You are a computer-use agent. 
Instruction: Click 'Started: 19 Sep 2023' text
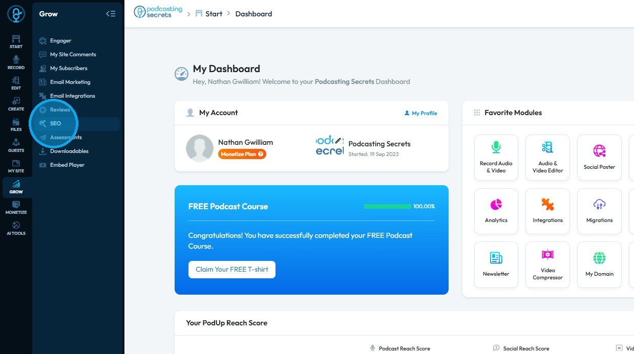click(373, 154)
